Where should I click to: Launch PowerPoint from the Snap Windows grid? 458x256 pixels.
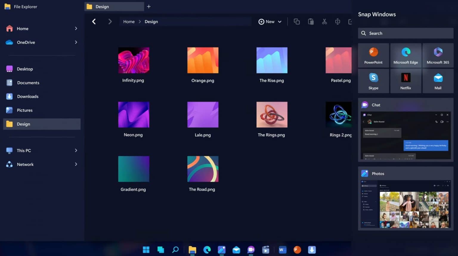373,55
